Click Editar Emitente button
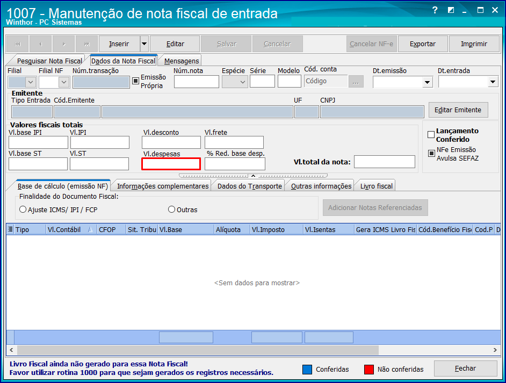Image resolution: width=506 pixels, height=383 pixels. click(458, 110)
